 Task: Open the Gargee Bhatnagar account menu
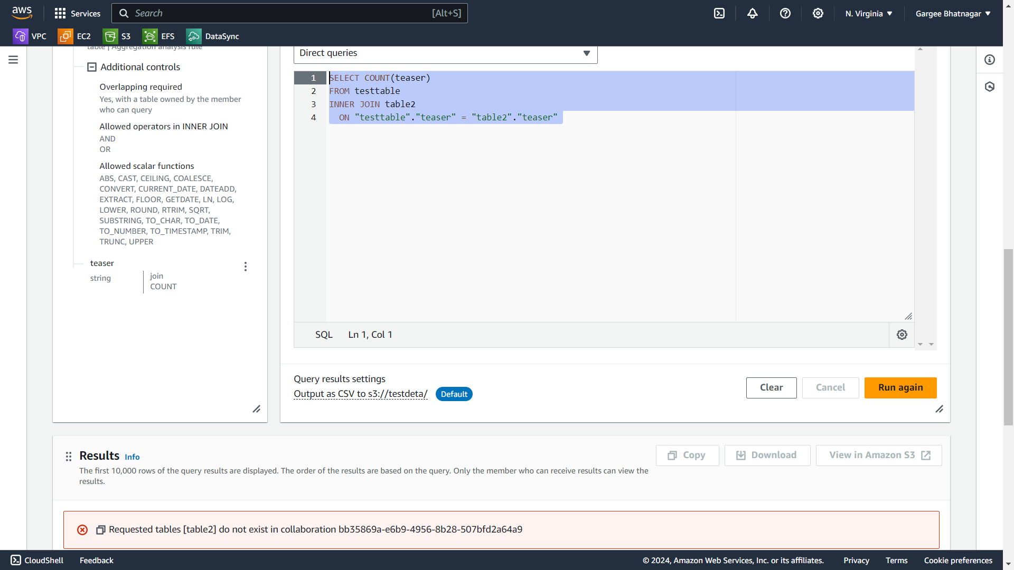tap(953, 14)
